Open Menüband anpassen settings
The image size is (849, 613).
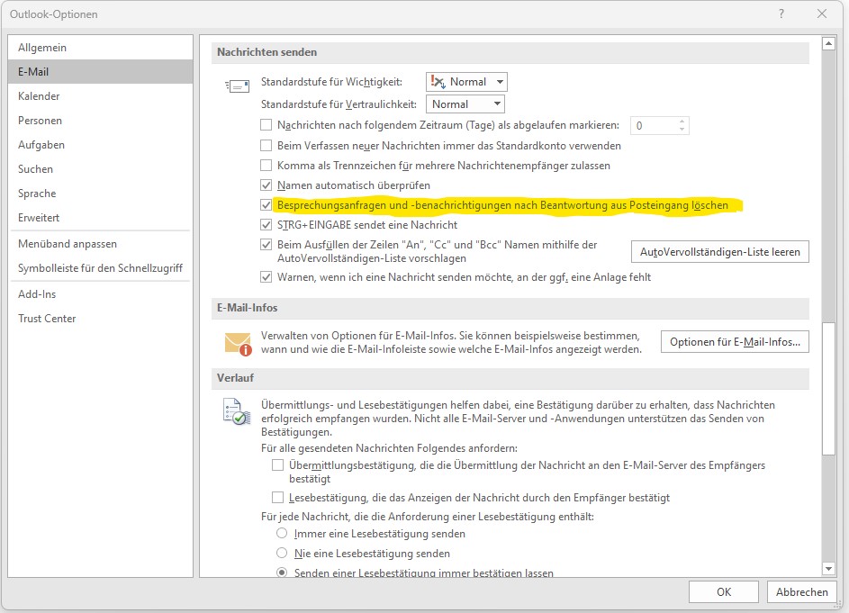click(x=100, y=244)
